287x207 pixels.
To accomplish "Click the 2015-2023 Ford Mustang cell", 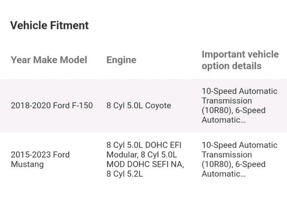I will (40, 159).
